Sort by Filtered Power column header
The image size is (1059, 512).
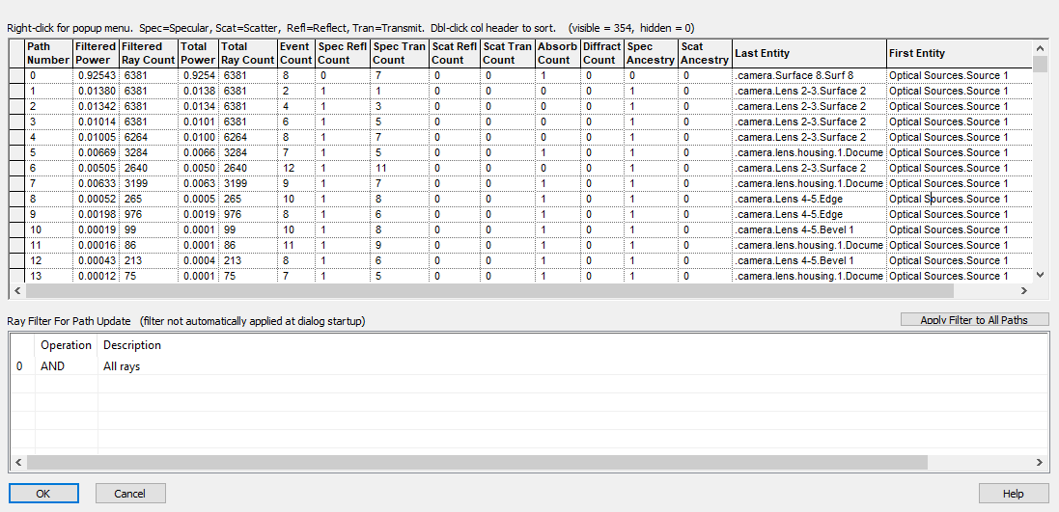click(97, 53)
